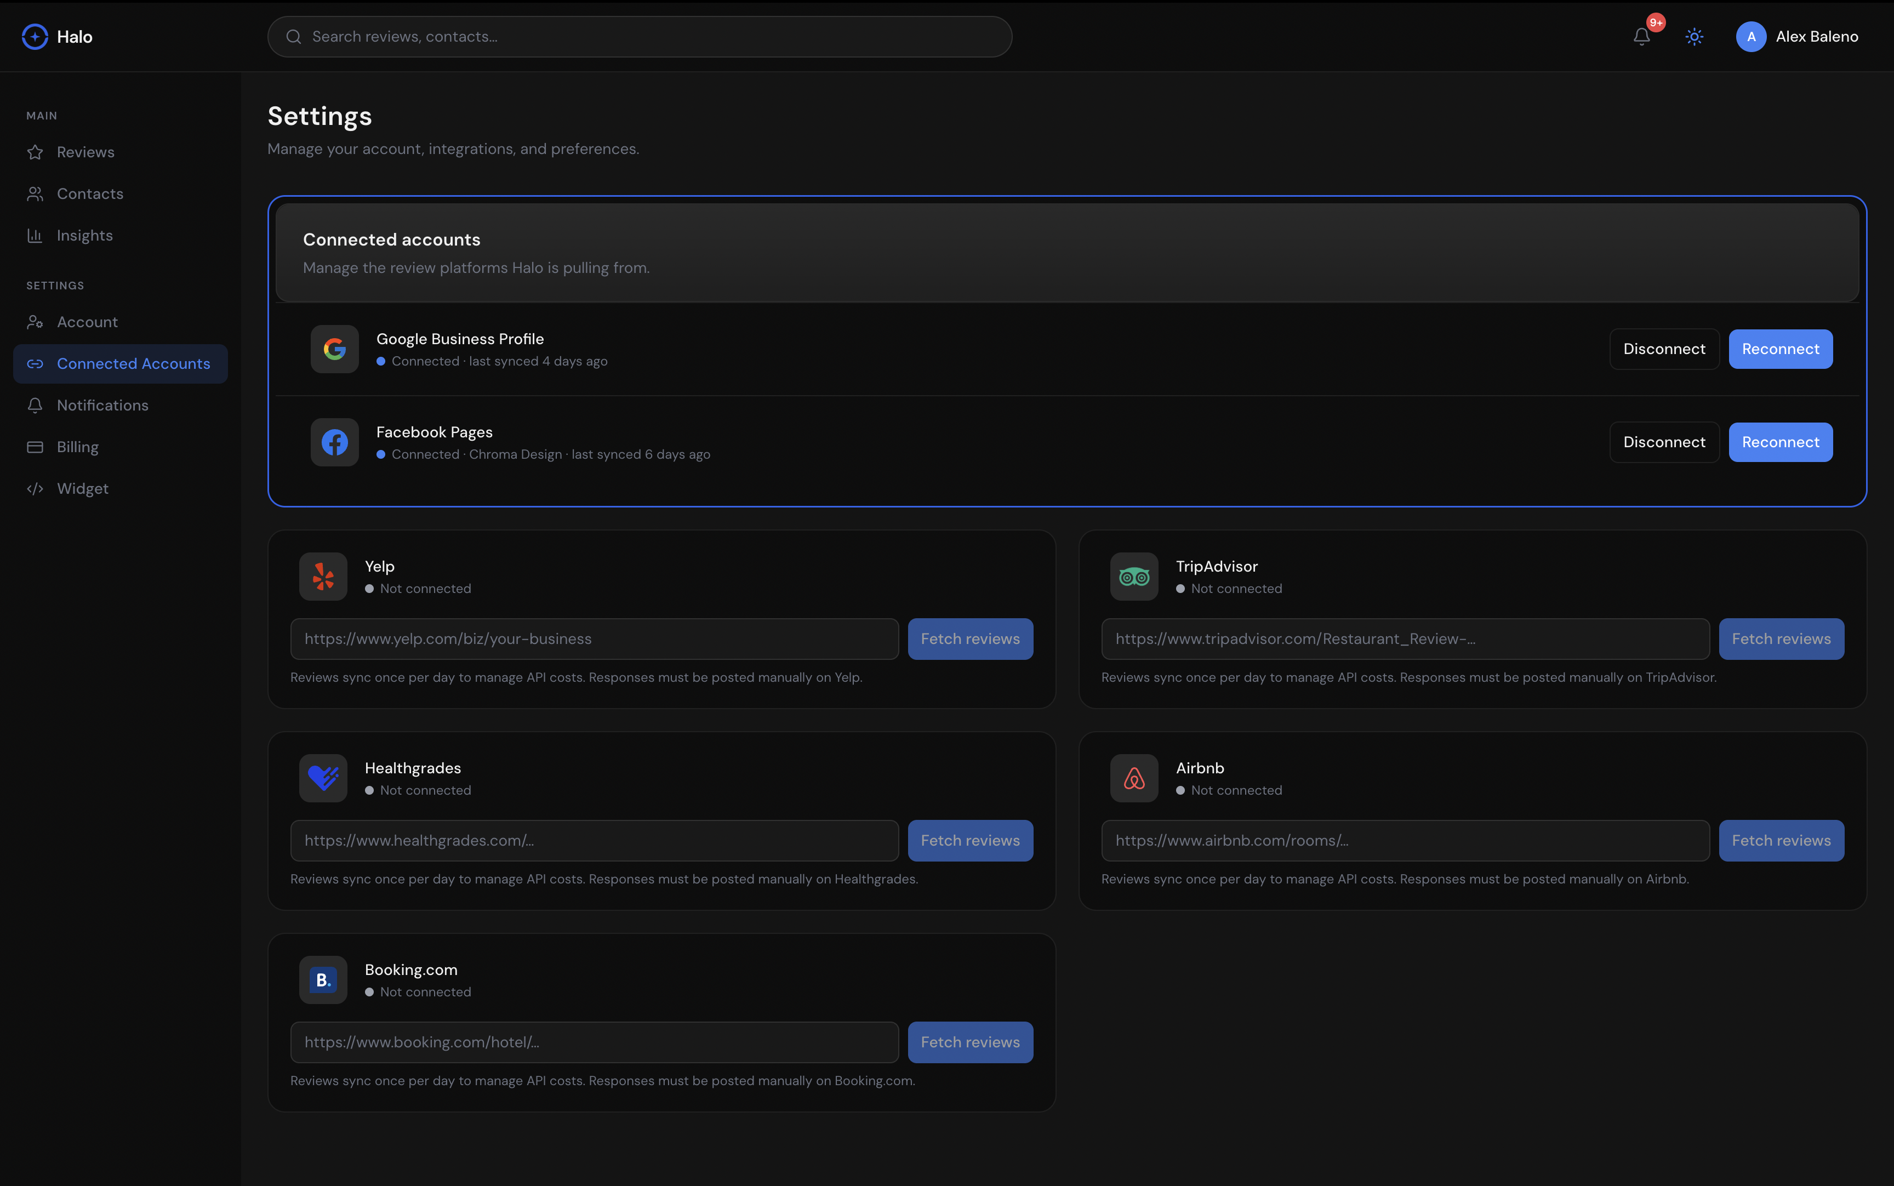Click the Google Business Profile icon
Screen dimensions: 1894x1186
(334, 348)
